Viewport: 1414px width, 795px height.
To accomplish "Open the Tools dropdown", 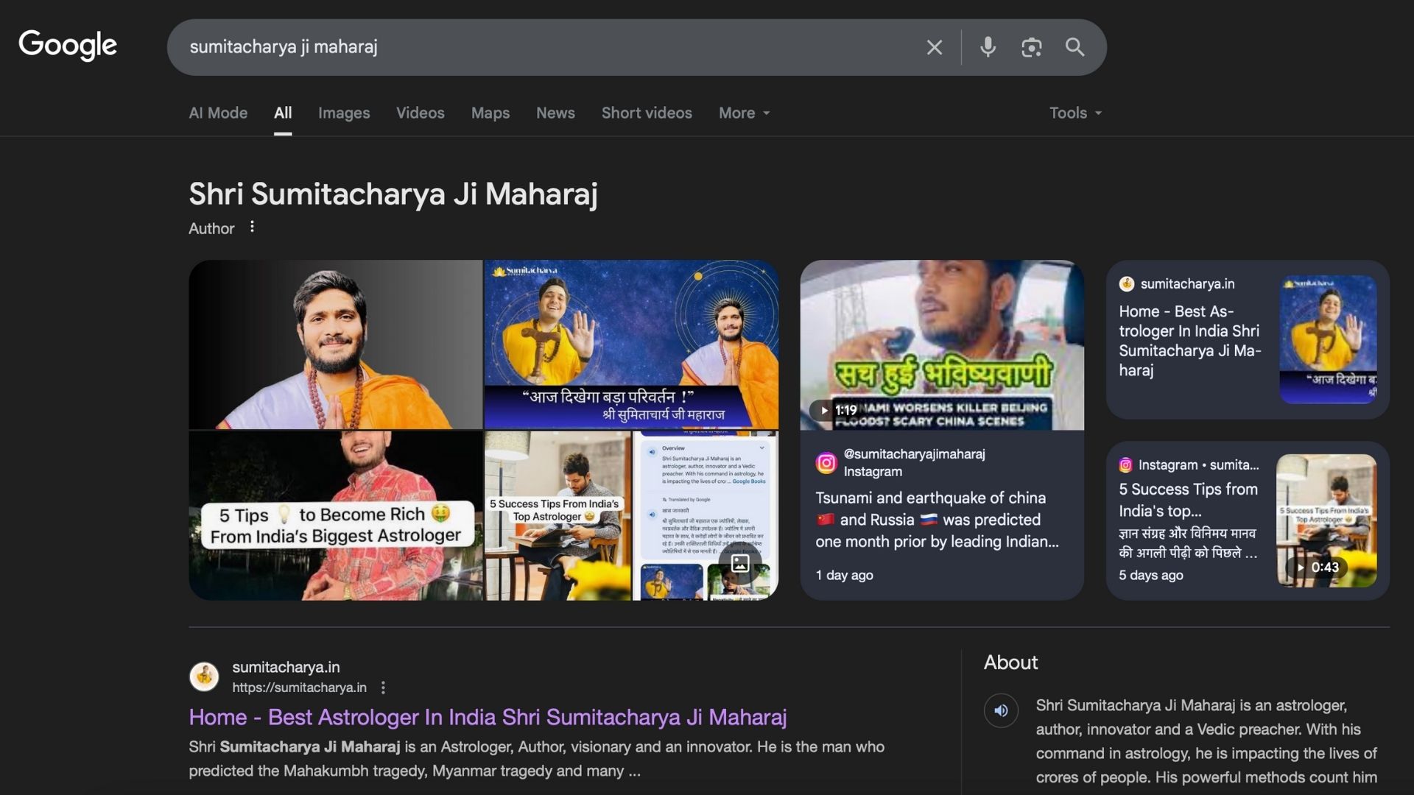I will 1075,113.
